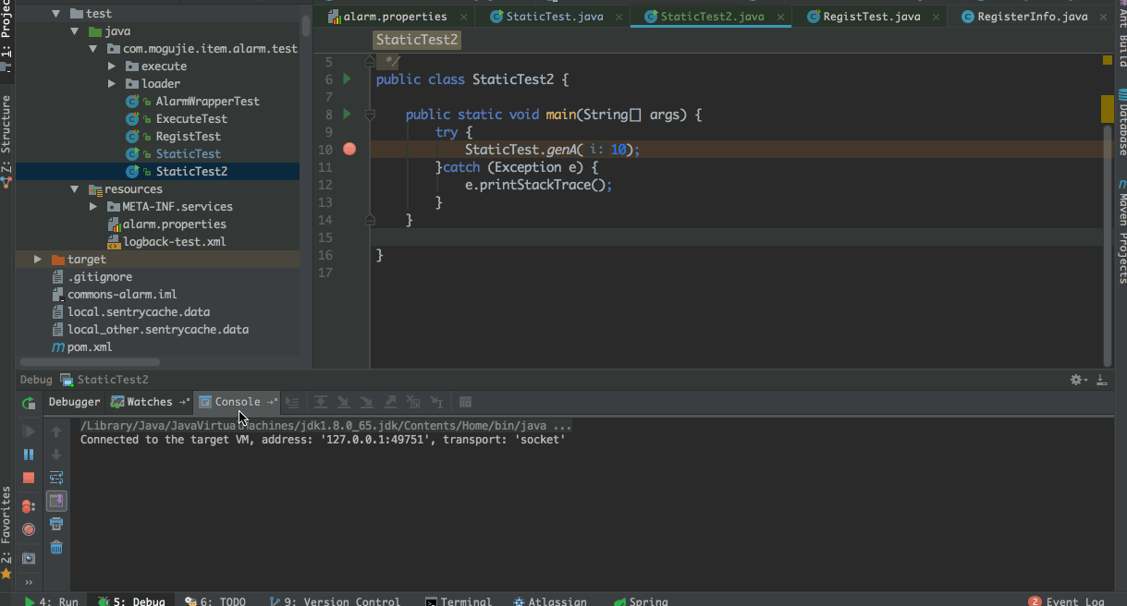This screenshot has height=606, width=1127.
Task: Click run gutter arrow on line 8
Action: click(x=348, y=115)
